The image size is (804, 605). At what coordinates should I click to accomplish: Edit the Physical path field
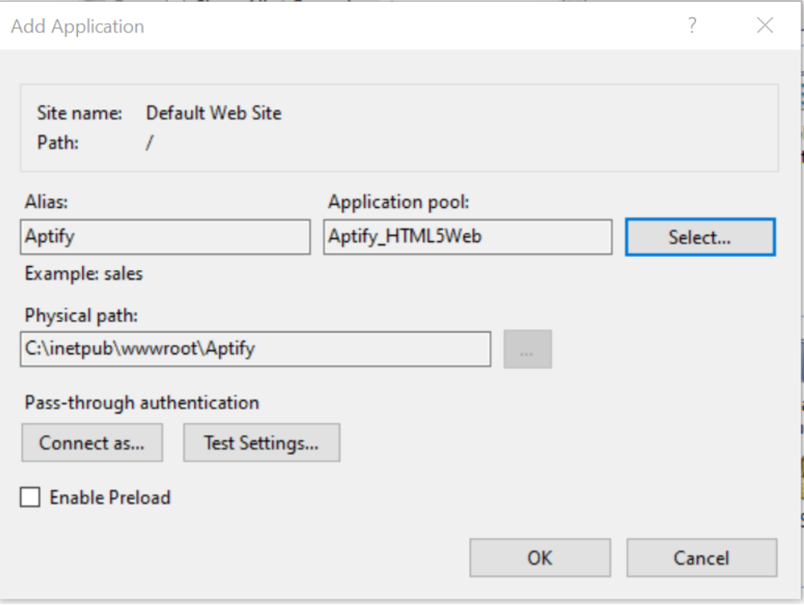coord(256,349)
